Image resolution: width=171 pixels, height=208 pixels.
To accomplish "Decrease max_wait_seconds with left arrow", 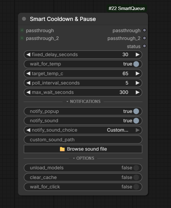I will pyautogui.click(x=28, y=92).
